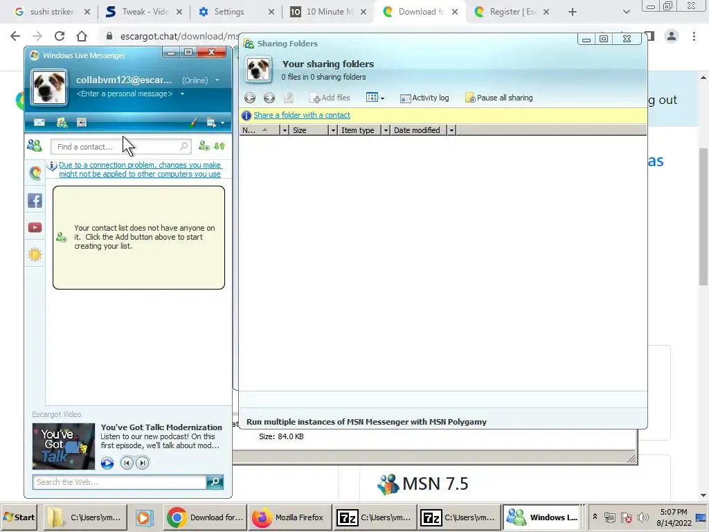
Task: Open the Item type column dropdown arrow
Action: (x=386, y=130)
